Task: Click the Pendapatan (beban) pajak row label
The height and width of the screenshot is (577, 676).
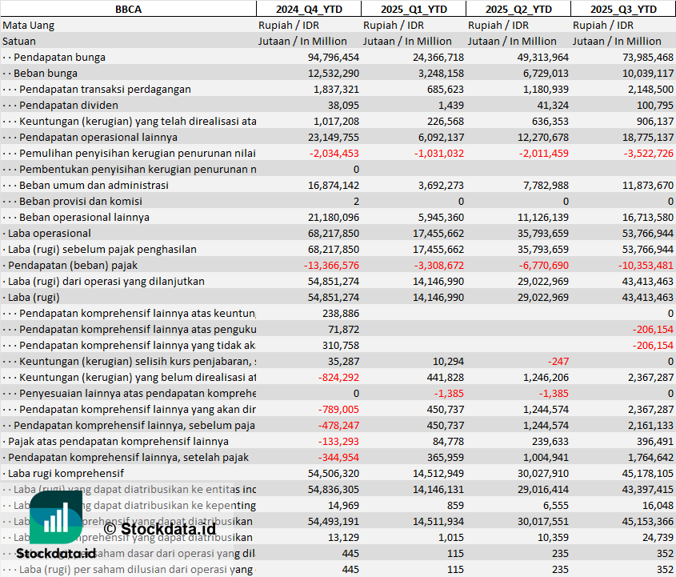Action: click(x=73, y=265)
